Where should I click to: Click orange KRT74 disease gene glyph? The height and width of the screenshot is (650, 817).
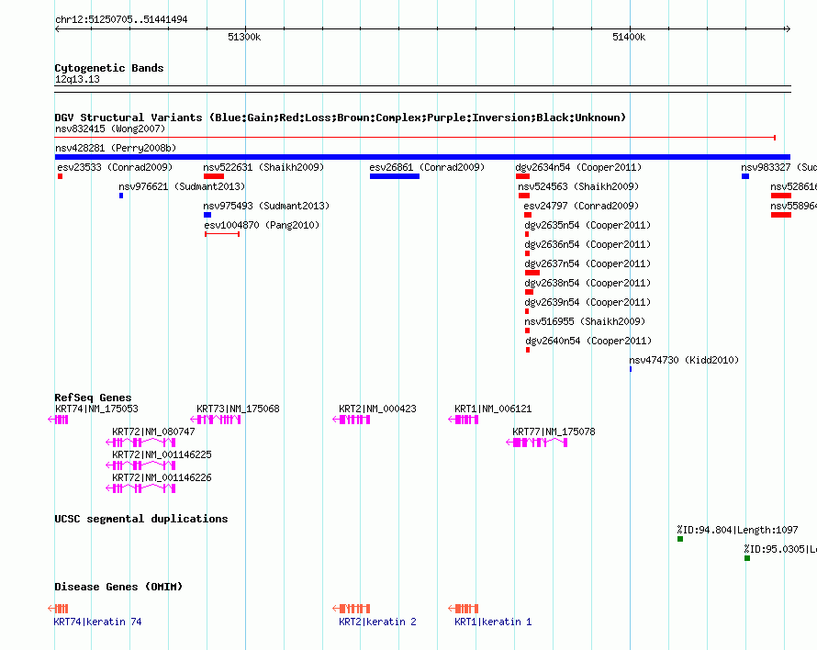58,609
